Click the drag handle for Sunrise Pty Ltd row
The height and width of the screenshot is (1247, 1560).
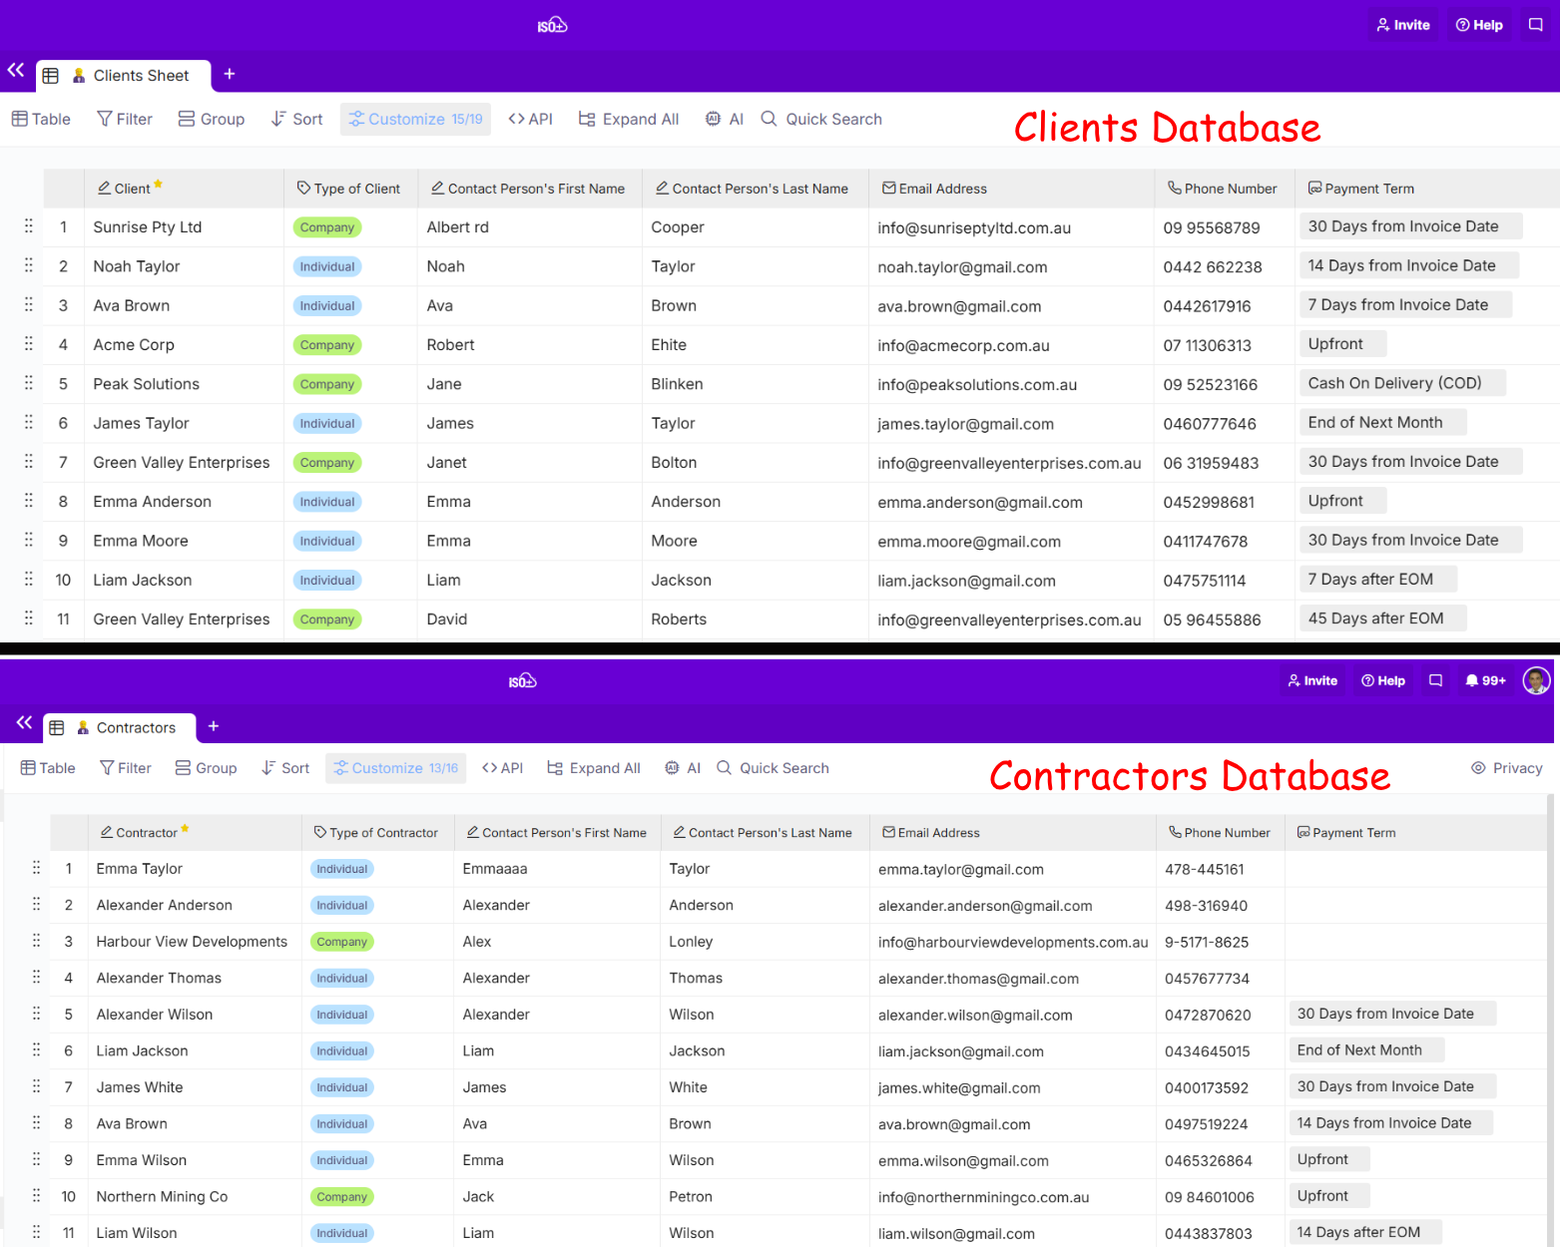(x=28, y=226)
